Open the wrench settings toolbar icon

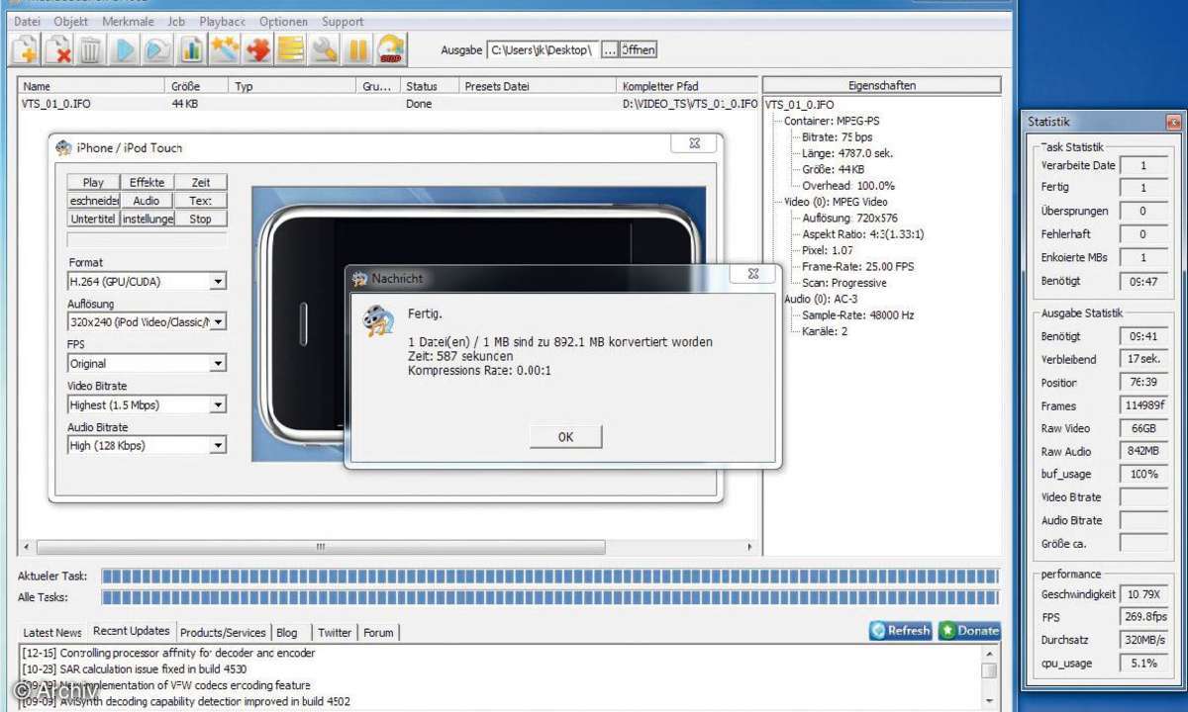[x=325, y=49]
